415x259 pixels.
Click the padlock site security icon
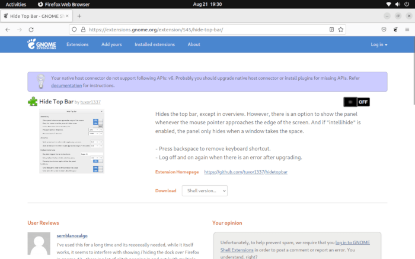tap(83, 30)
